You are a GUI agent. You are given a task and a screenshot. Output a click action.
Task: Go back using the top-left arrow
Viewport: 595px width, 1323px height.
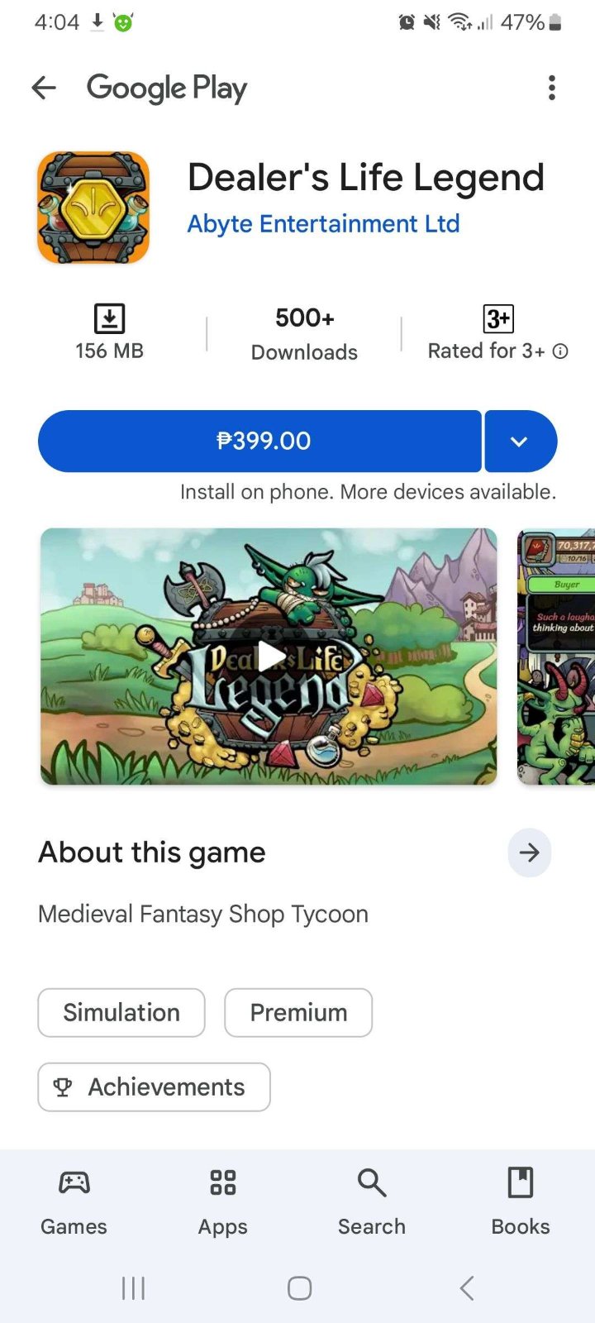coord(44,88)
